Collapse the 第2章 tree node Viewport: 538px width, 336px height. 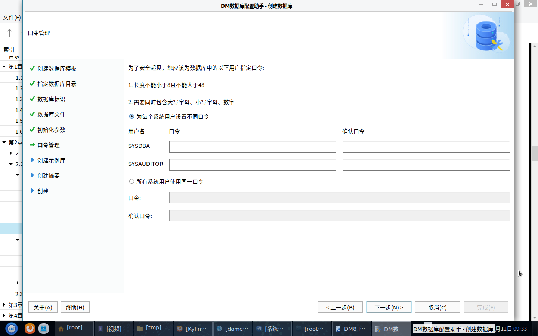click(x=4, y=143)
